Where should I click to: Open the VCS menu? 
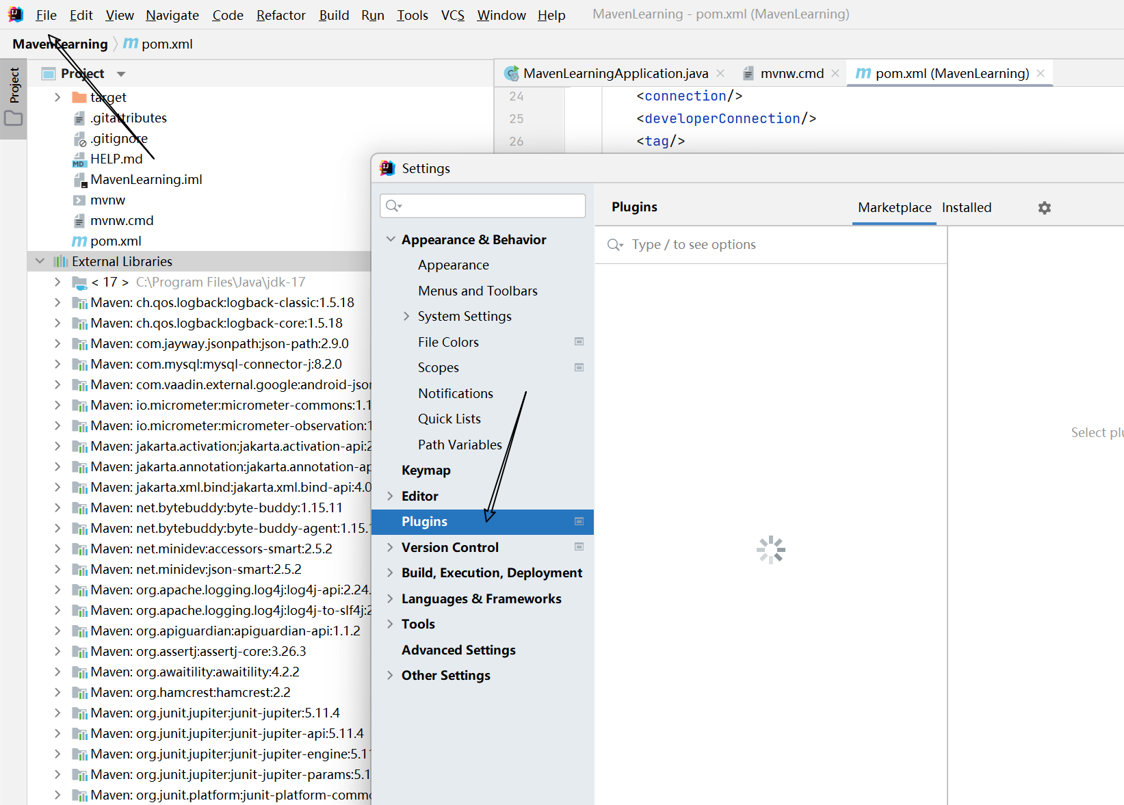pyautogui.click(x=452, y=15)
